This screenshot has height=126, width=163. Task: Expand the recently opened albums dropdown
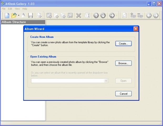click(106, 81)
